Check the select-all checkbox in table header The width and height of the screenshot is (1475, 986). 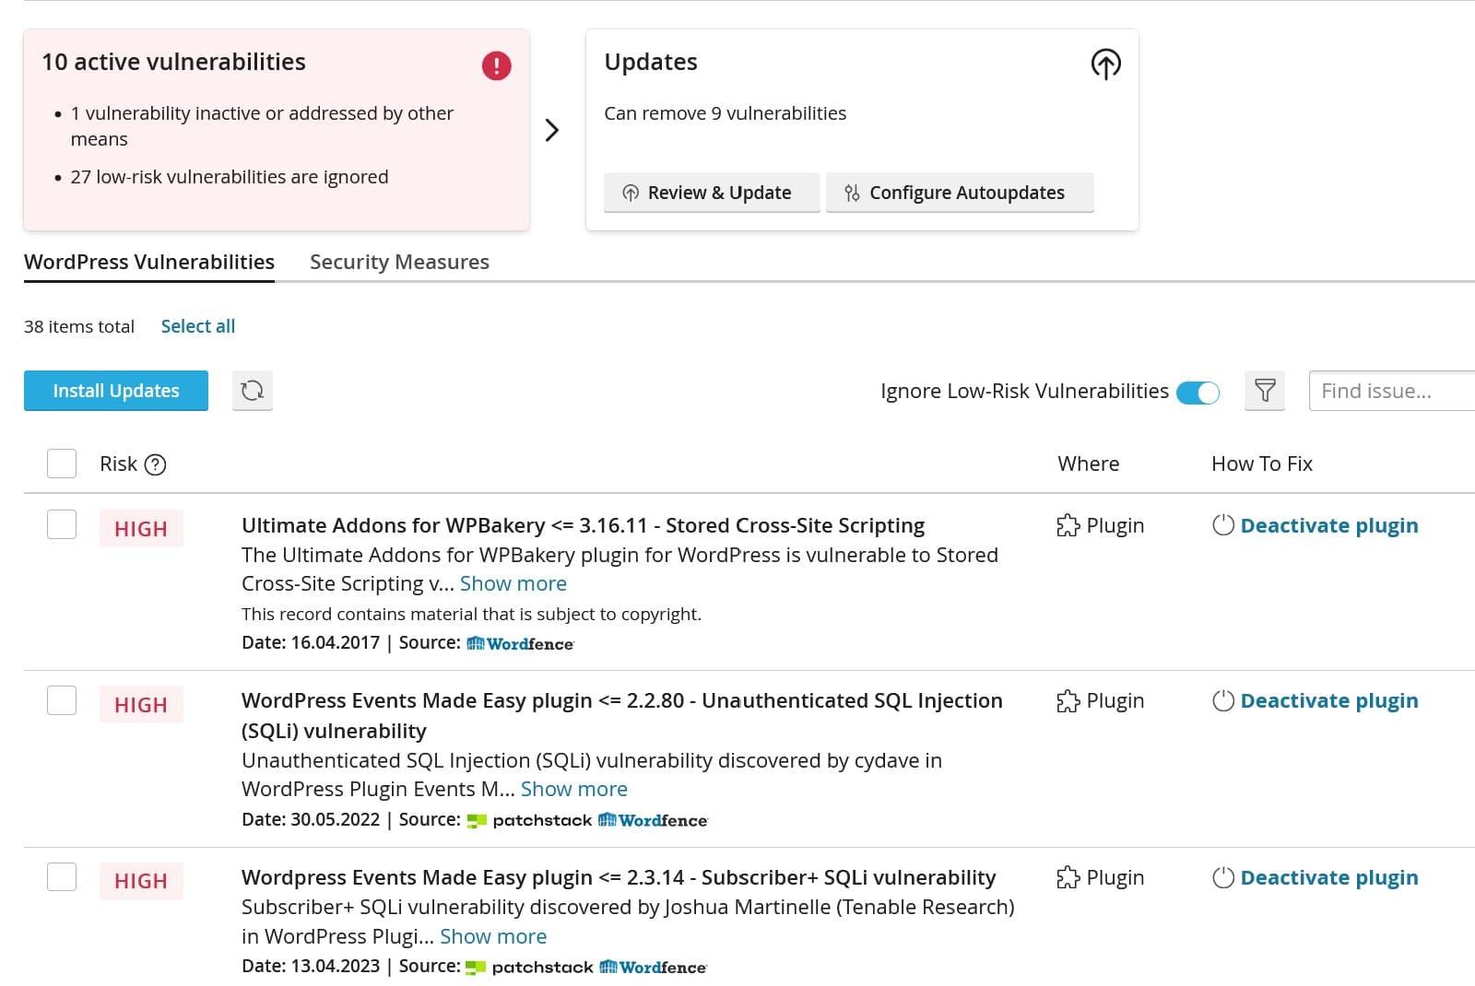(x=62, y=464)
